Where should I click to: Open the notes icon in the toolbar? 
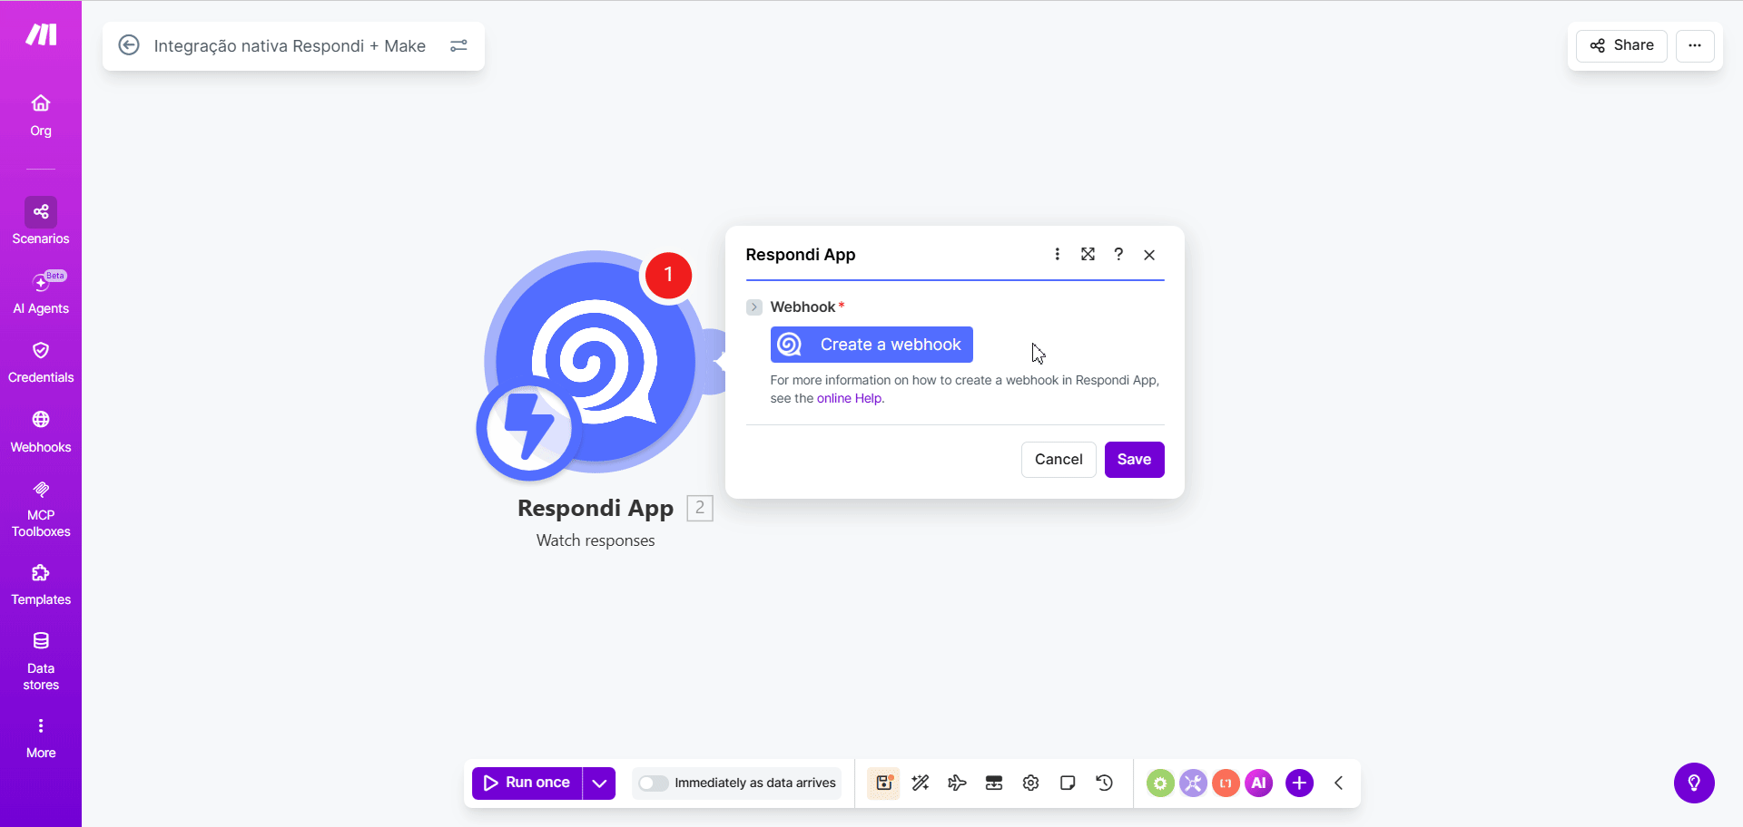pyautogui.click(x=1068, y=783)
